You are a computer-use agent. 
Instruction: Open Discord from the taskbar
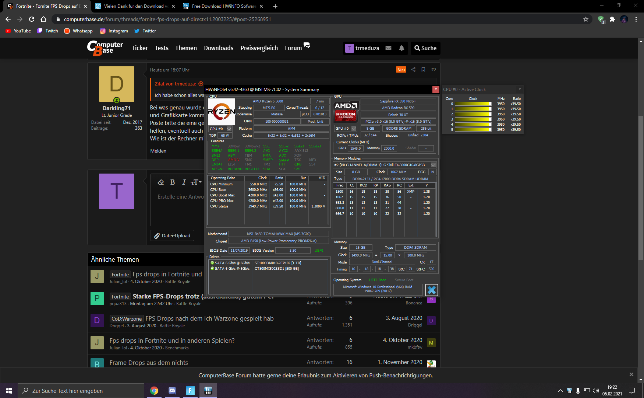pyautogui.click(x=172, y=391)
